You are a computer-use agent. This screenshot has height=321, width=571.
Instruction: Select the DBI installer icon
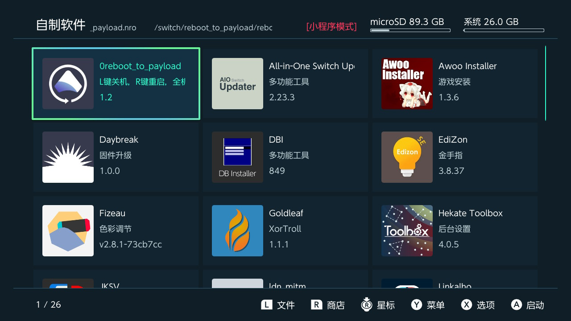[x=237, y=157]
